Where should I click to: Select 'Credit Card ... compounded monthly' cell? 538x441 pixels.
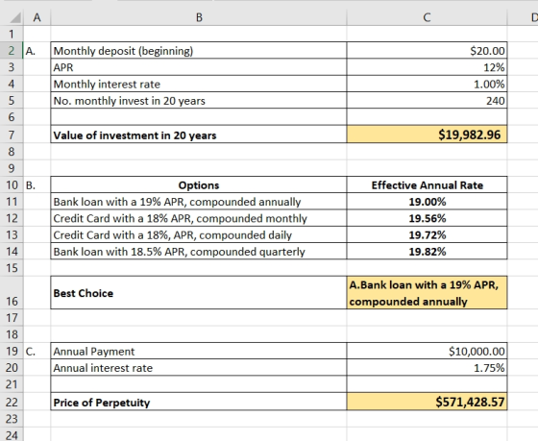[199, 218]
